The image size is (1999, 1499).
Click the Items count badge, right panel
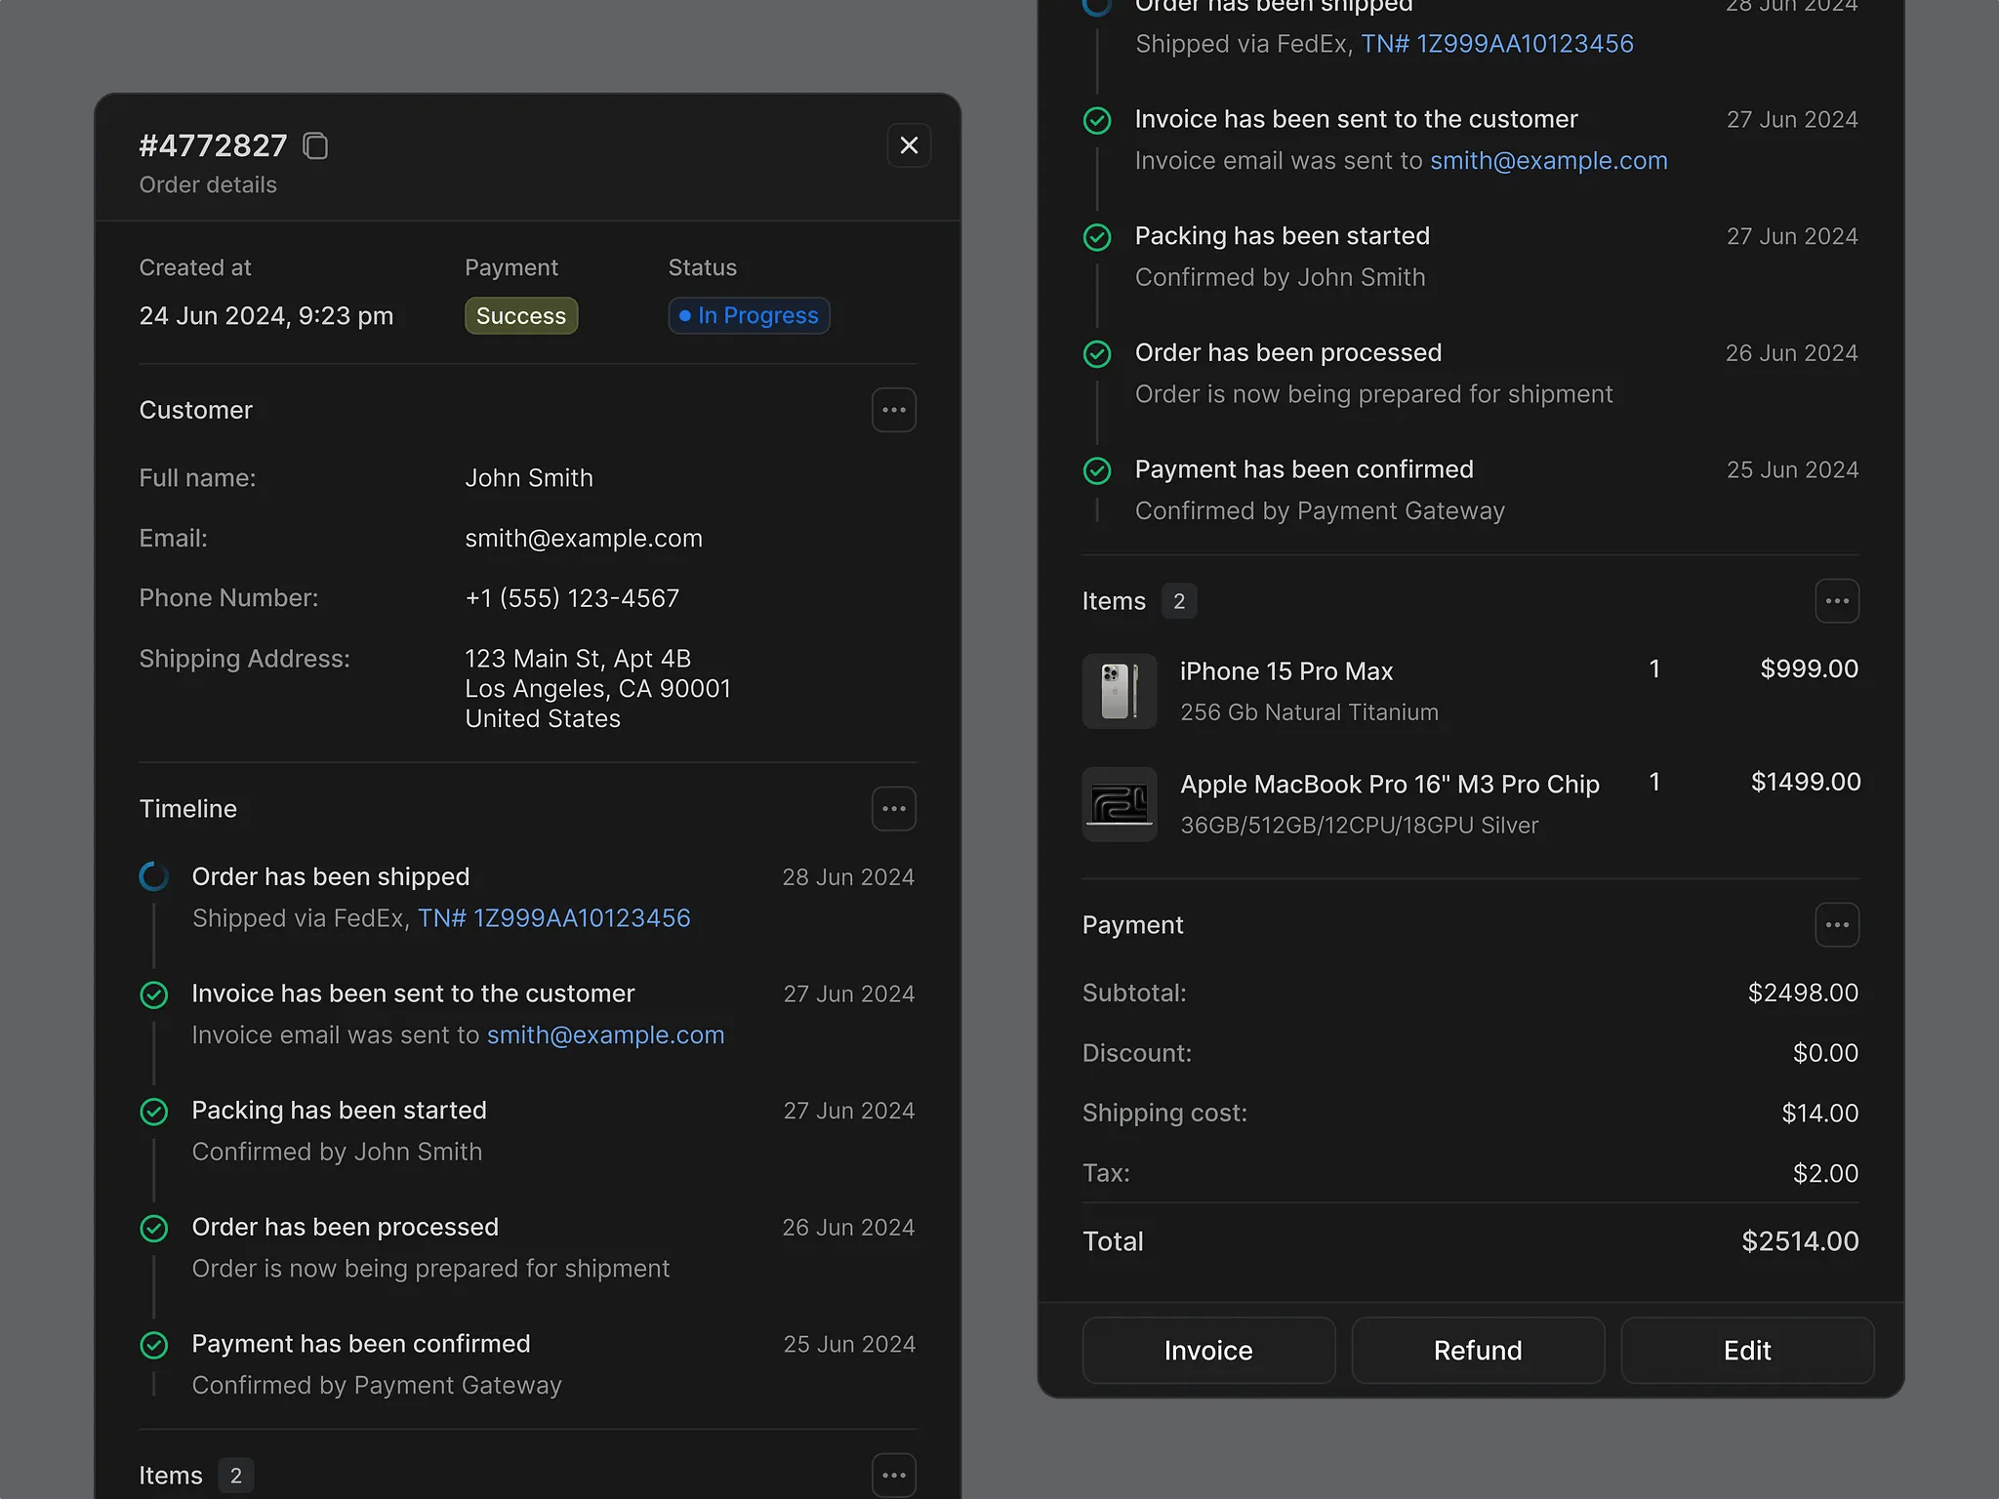point(1178,601)
